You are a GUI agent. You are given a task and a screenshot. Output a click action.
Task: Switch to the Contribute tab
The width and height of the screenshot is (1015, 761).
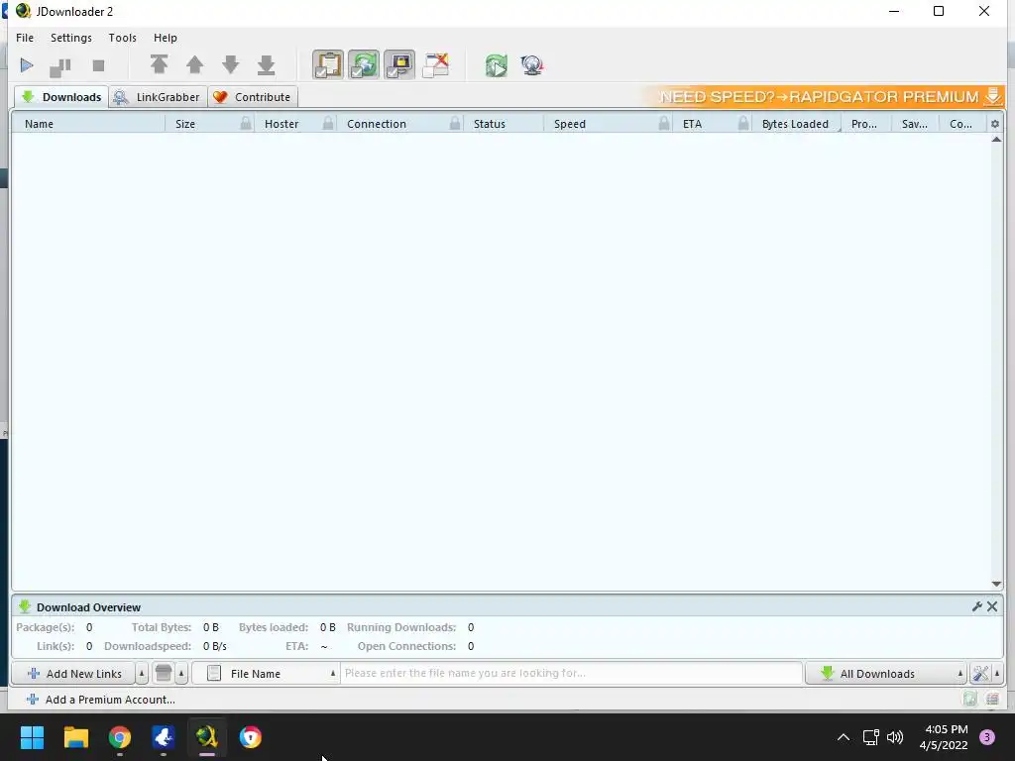(253, 97)
